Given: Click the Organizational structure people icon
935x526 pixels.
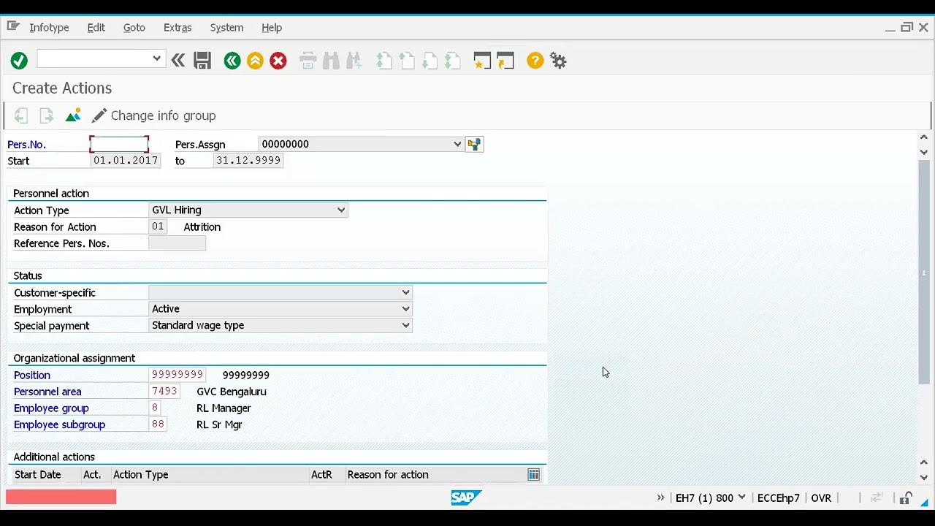Looking at the screenshot, I should 73,115.
